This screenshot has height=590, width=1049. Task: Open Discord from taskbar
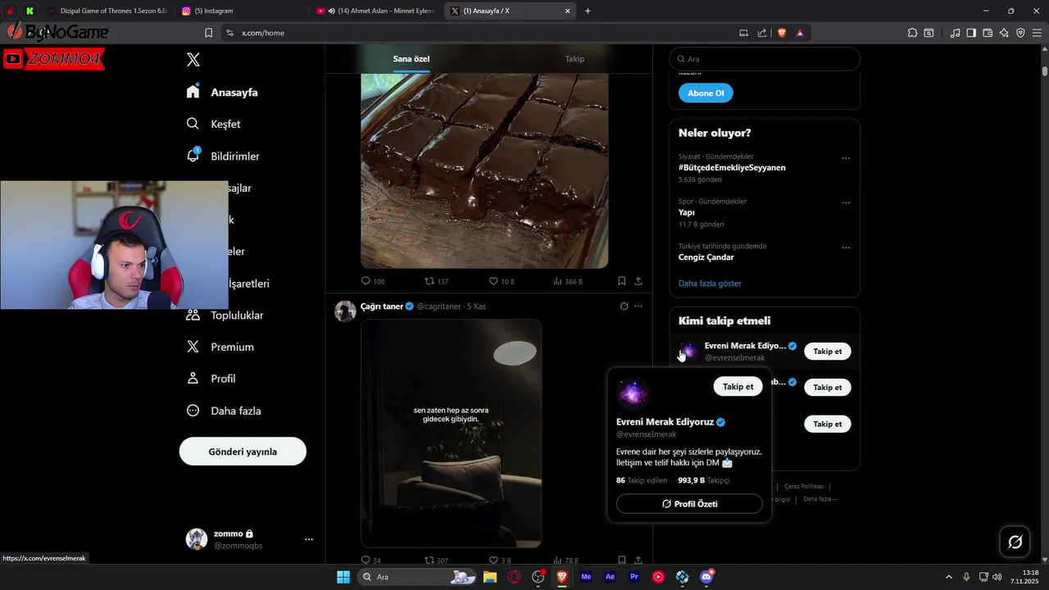click(706, 577)
